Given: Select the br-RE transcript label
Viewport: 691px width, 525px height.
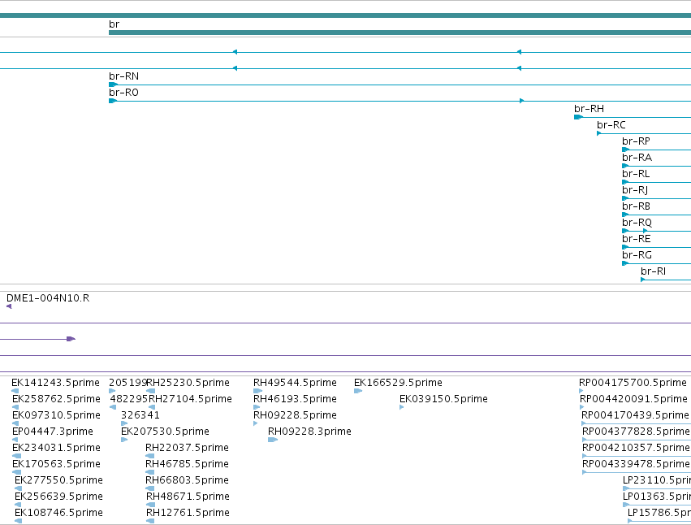Looking at the screenshot, I should (637, 239).
